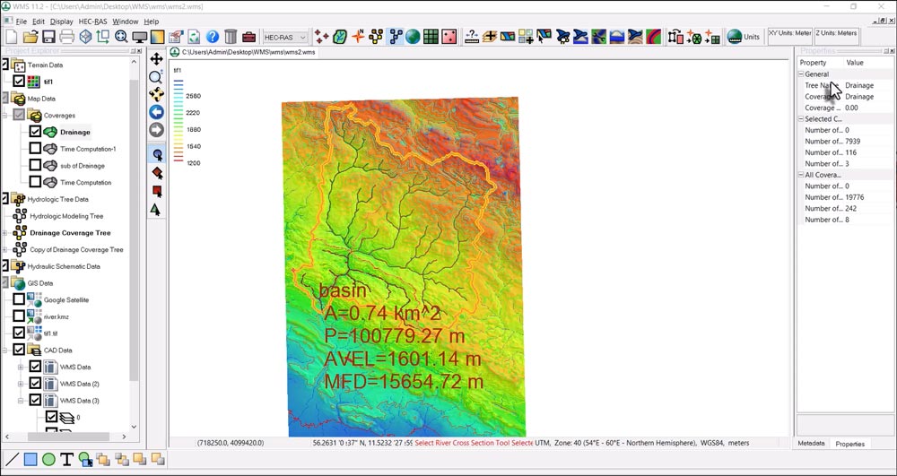Click the Delete trash can icon
This screenshot has width=897, height=476.
[231, 37]
